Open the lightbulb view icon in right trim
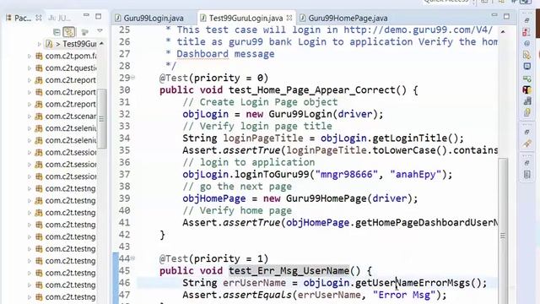Image resolution: width=540 pixels, height=304 pixels. [x=526, y=112]
